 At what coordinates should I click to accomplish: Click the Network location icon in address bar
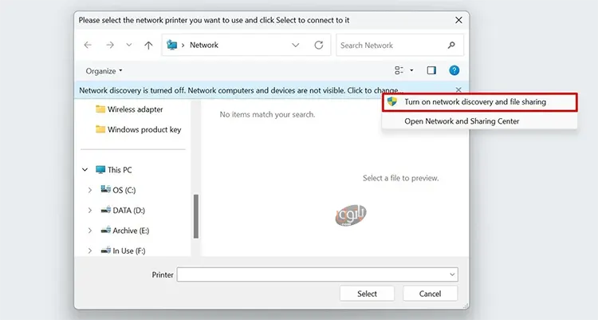click(172, 45)
